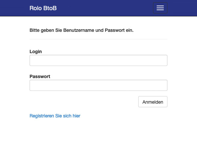
Task: Return home via Rolo BtoB header text
Action: pyautogui.click(x=43, y=8)
